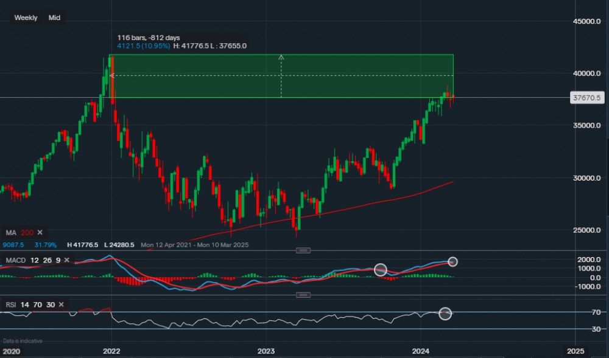Click the MA indicator label
The height and width of the screenshot is (358, 609).
[11, 233]
